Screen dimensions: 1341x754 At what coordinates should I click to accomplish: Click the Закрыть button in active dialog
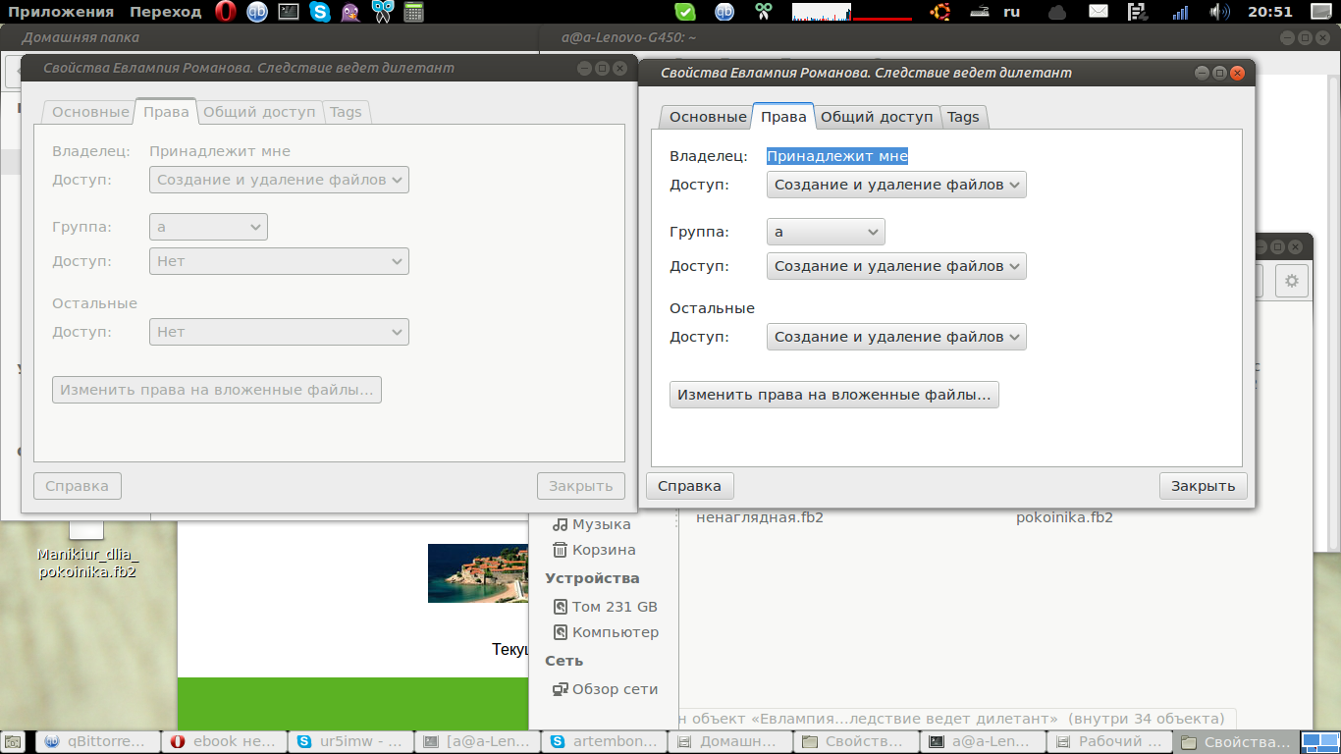[1204, 486]
